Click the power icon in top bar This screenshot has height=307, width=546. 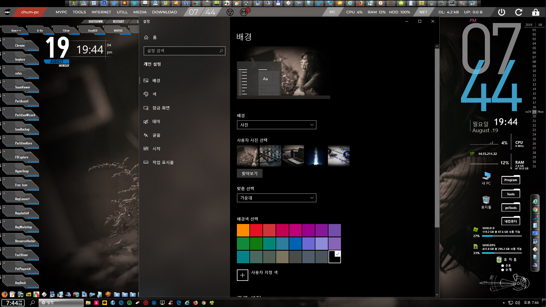coord(502,12)
